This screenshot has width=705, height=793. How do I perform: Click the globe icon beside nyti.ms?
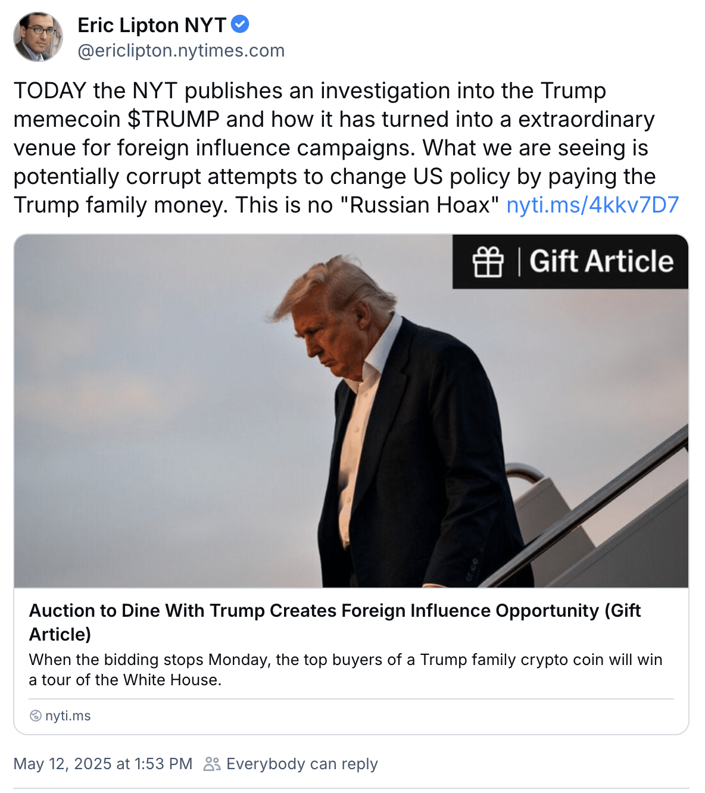tap(36, 716)
